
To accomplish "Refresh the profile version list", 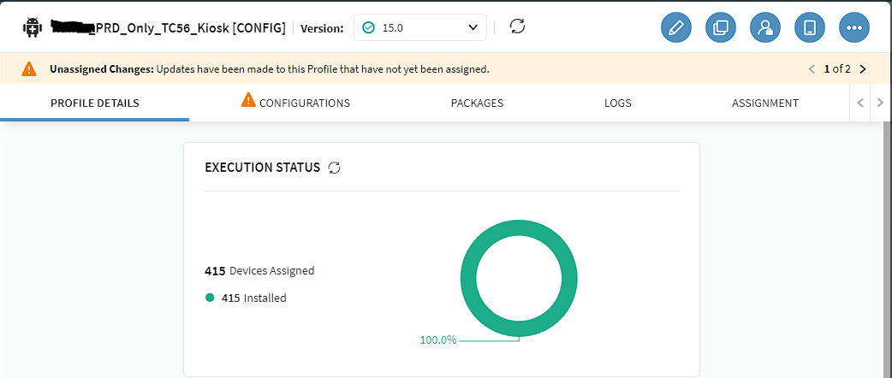I will point(517,27).
